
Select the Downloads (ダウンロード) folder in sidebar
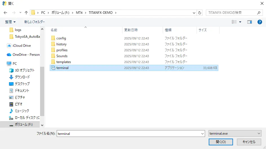point(22,77)
